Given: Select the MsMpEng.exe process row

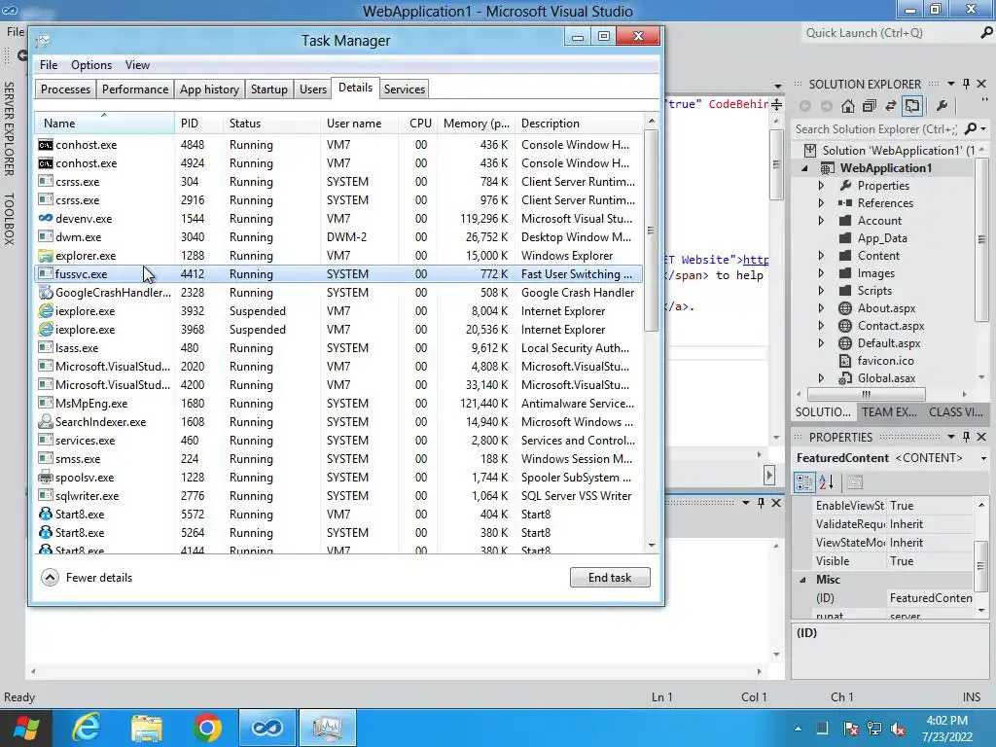Looking at the screenshot, I should (338, 404).
